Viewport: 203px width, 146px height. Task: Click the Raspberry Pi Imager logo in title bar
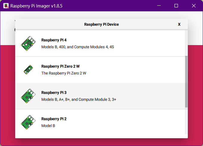point(6,6)
